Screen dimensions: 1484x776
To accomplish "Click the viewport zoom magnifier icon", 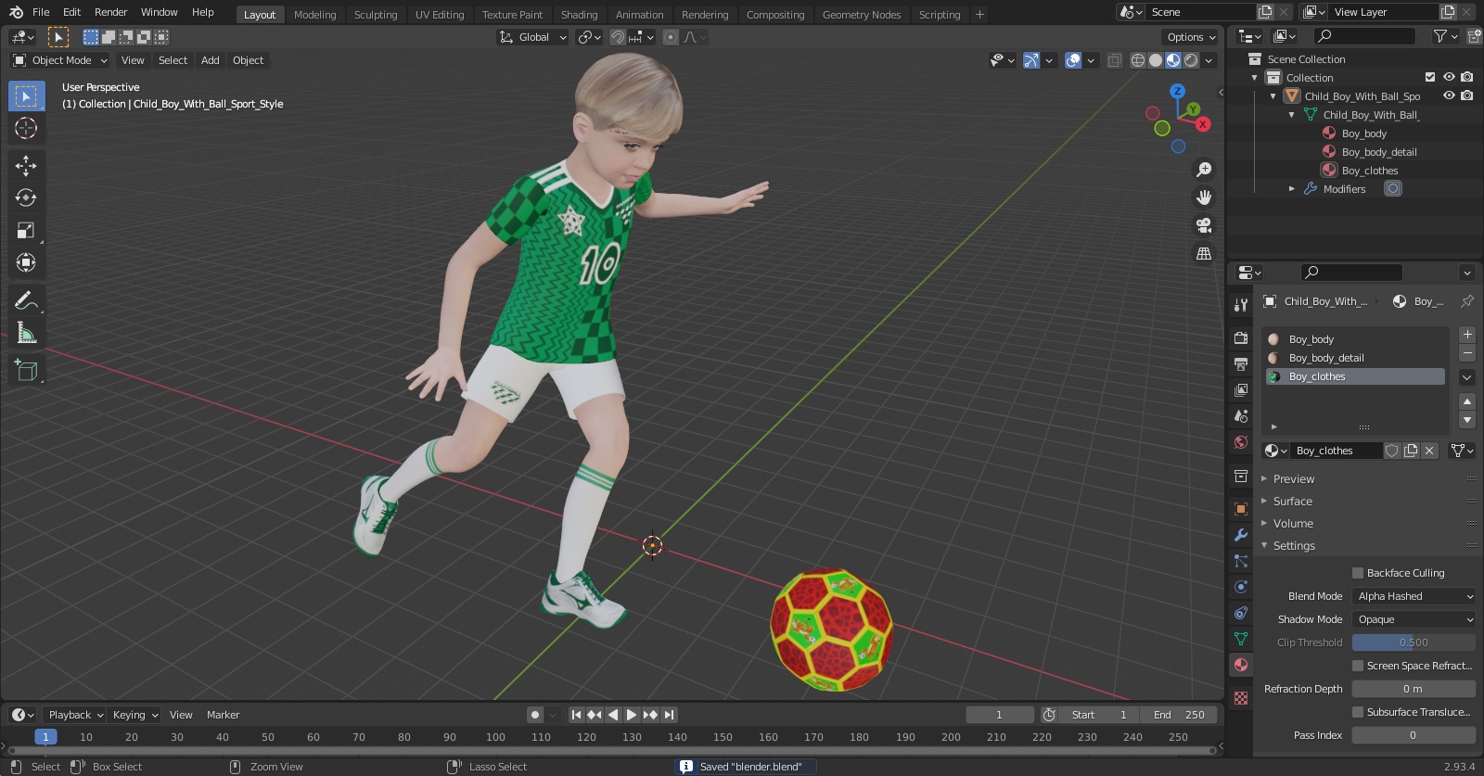I will [x=1204, y=170].
